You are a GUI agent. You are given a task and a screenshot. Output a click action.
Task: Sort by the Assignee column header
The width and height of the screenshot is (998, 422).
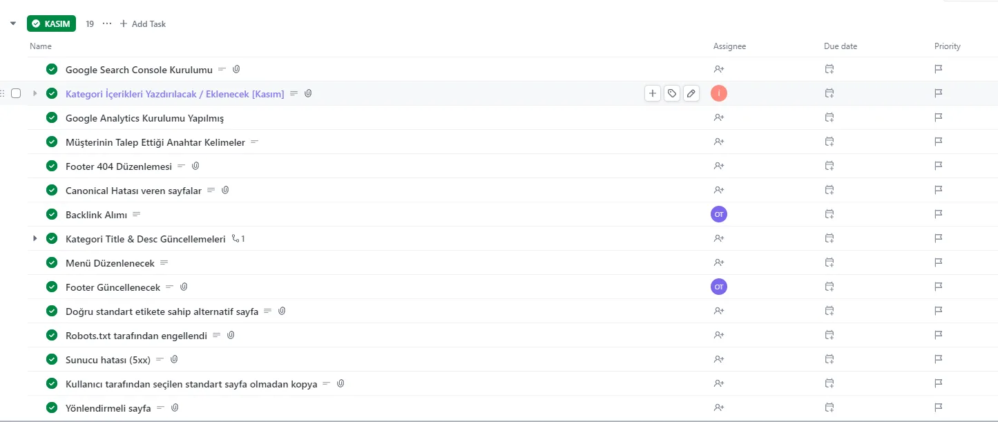729,46
